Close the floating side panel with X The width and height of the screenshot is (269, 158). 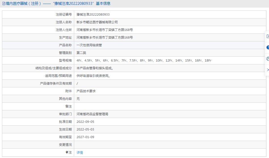tap(268, 70)
